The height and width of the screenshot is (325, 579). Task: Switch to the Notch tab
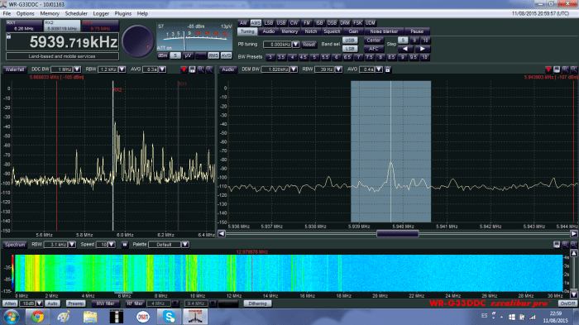coord(311,31)
